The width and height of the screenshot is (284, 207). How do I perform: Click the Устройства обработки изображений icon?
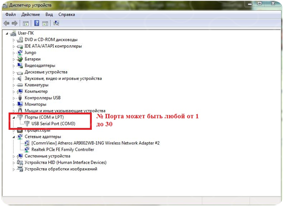20,169
